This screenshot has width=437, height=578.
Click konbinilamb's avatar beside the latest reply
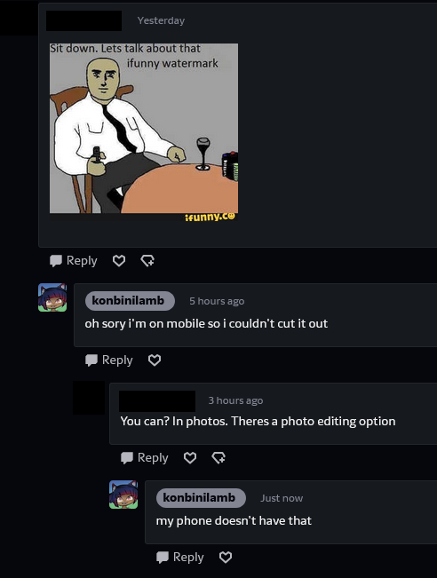tap(123, 495)
